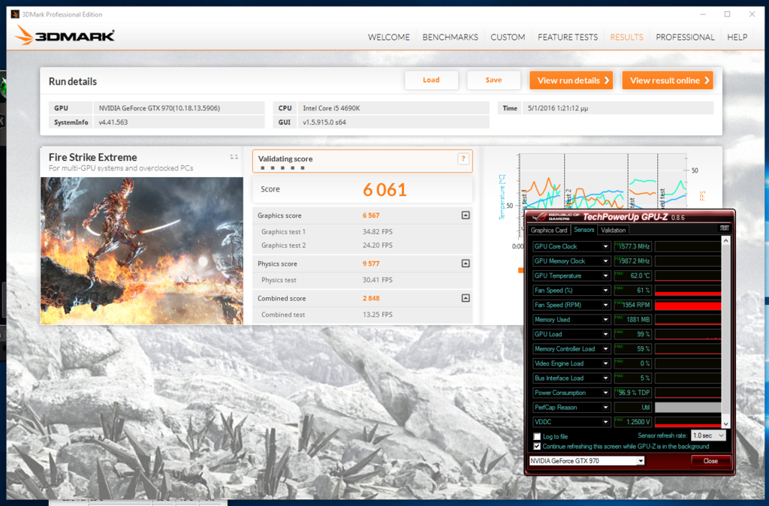Viewport: 769px width, 506px height.
Task: Click the Intel Core i5 4690K CPU field
Action: click(x=394, y=108)
